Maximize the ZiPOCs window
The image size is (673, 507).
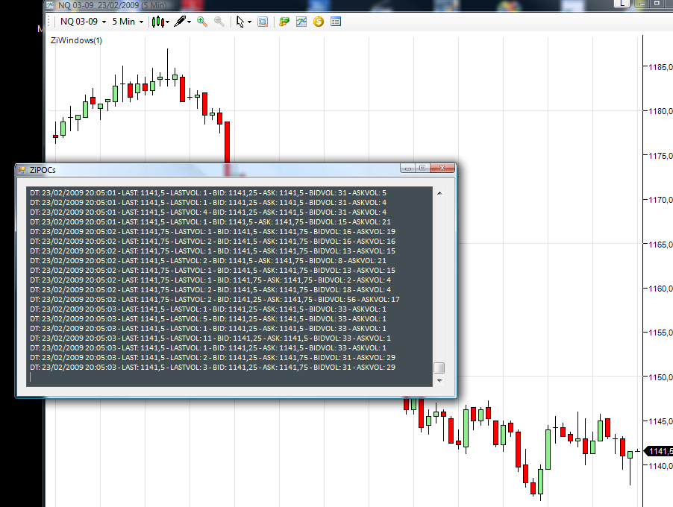tap(422, 169)
